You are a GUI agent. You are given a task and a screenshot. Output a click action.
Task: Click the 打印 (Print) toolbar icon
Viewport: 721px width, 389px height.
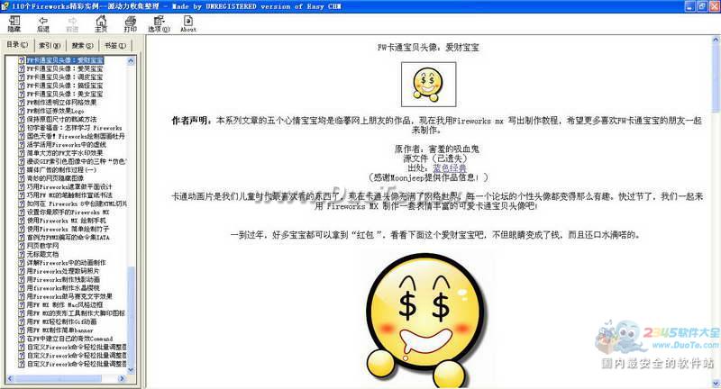[x=131, y=23]
